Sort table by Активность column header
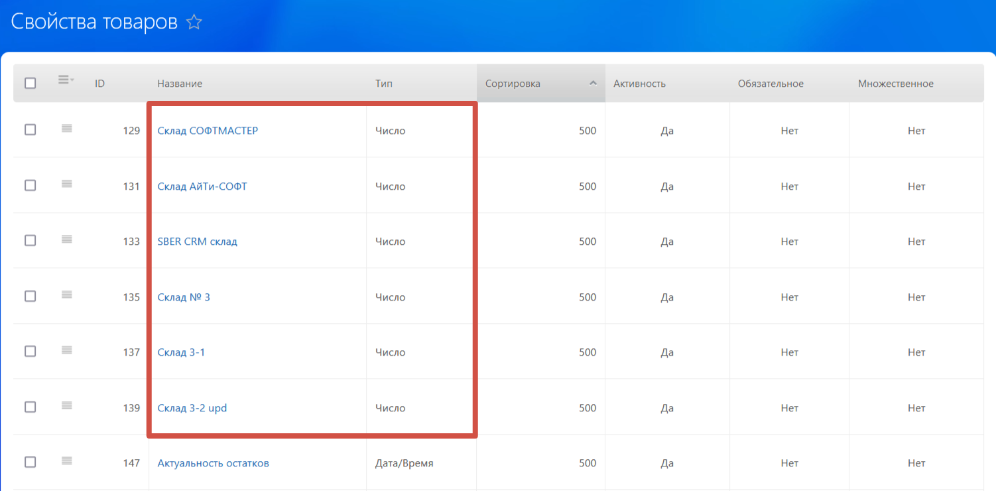Image resolution: width=996 pixels, height=491 pixels. tap(639, 84)
